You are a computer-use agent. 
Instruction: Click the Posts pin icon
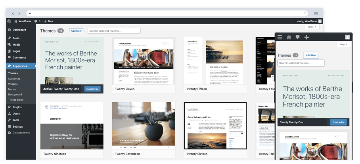click(x=10, y=38)
